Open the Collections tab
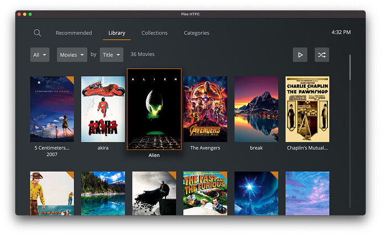Viewport: 381px width, 235px height. (x=155, y=33)
